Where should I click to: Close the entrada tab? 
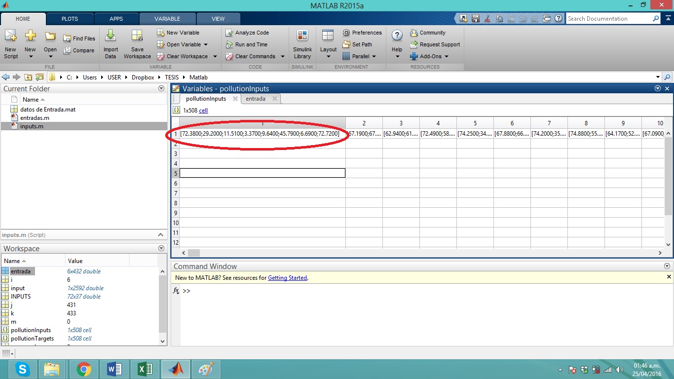(275, 99)
